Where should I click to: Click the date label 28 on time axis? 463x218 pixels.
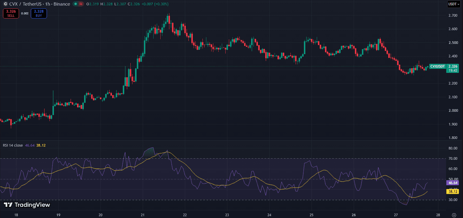pyautogui.click(x=438, y=215)
